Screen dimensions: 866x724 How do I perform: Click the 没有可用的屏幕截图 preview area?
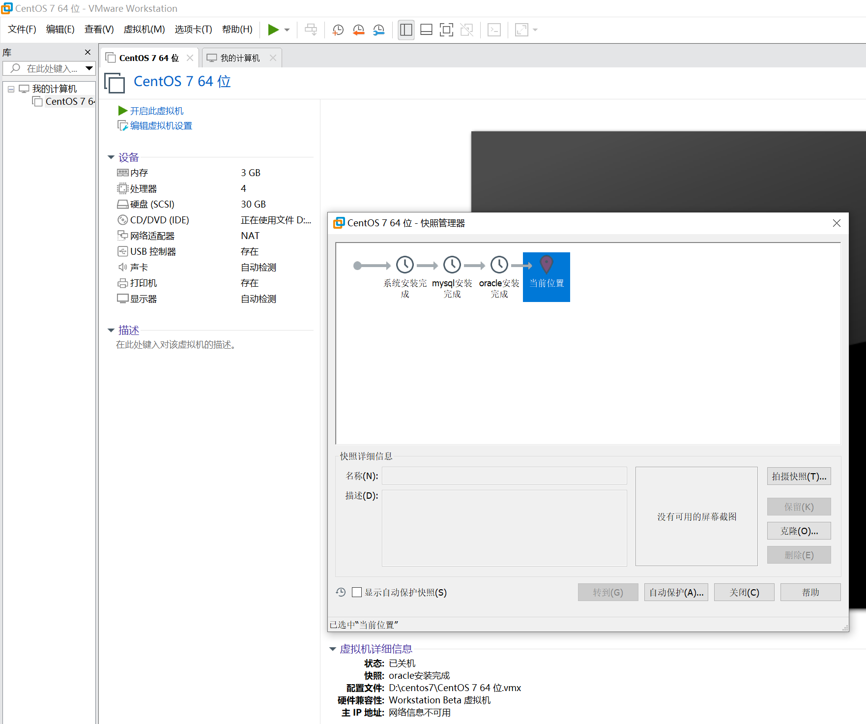(696, 516)
